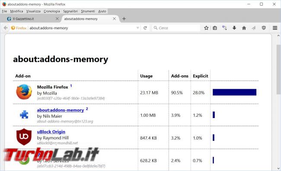Open the address bar history dropdown arrow
The image size is (281, 171).
pos(137,28)
